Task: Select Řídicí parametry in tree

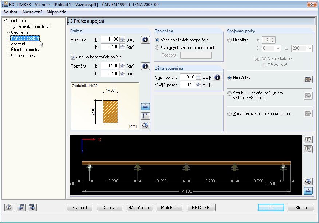Action: [25, 50]
